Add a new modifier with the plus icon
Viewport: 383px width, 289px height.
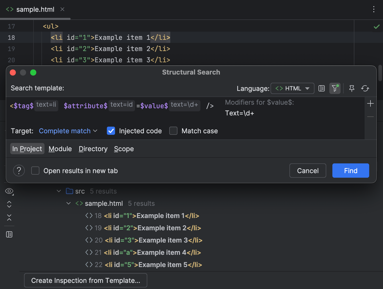pyautogui.click(x=370, y=104)
